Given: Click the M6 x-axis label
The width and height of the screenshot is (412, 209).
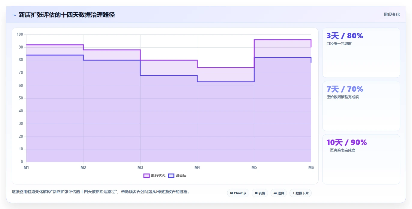Looking at the screenshot, I should click(311, 167).
